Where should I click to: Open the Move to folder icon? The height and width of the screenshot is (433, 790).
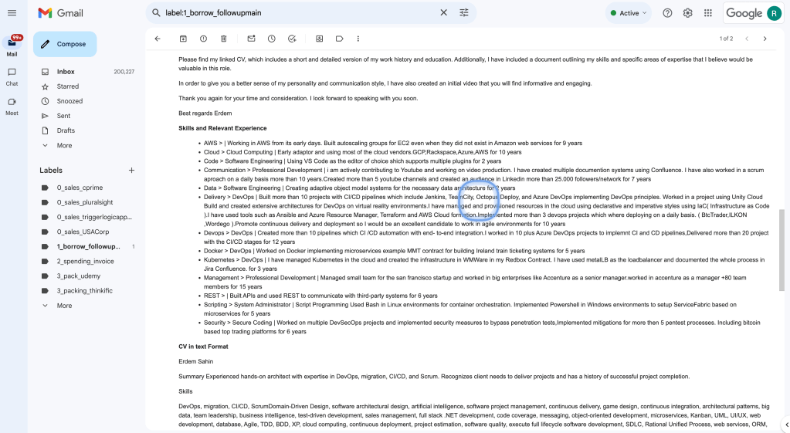(x=319, y=39)
